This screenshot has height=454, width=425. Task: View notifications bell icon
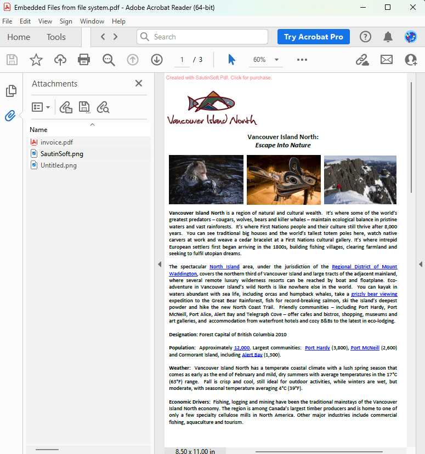coord(388,37)
